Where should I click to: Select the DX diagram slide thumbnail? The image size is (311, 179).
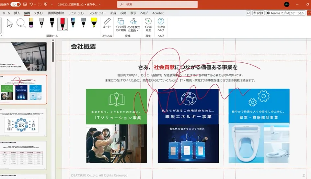coord(23,122)
